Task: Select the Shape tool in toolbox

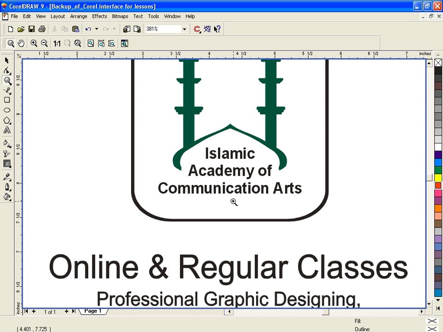Action: click(x=7, y=71)
